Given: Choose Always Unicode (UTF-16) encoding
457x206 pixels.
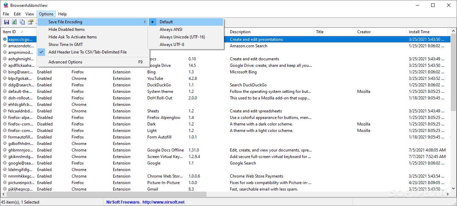Looking at the screenshot, I should [x=186, y=37].
